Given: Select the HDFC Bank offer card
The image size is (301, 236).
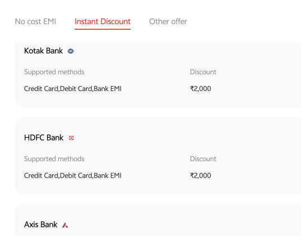Looking at the screenshot, I should pos(158,156).
